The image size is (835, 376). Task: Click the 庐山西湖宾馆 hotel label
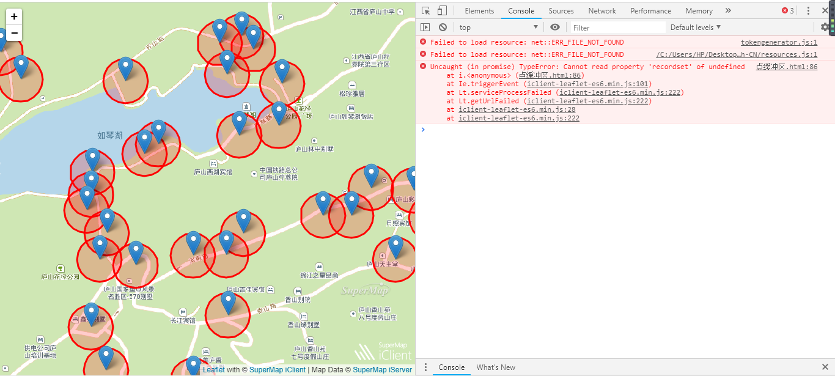coord(213,172)
